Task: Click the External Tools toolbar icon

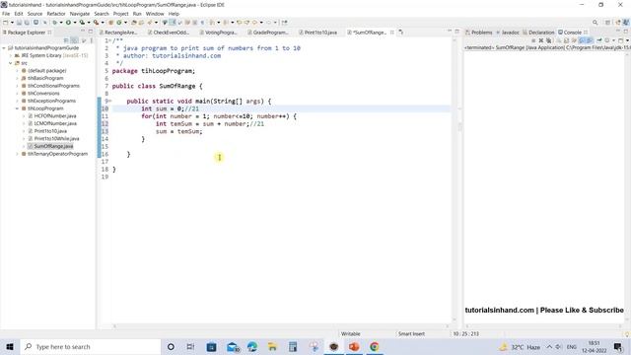Action: pos(97,23)
